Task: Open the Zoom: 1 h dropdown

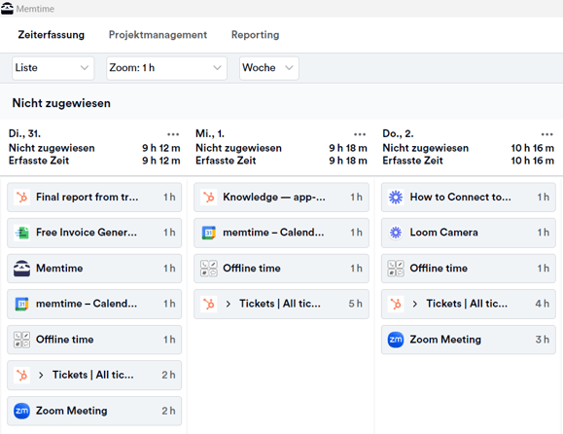Action: [166, 68]
